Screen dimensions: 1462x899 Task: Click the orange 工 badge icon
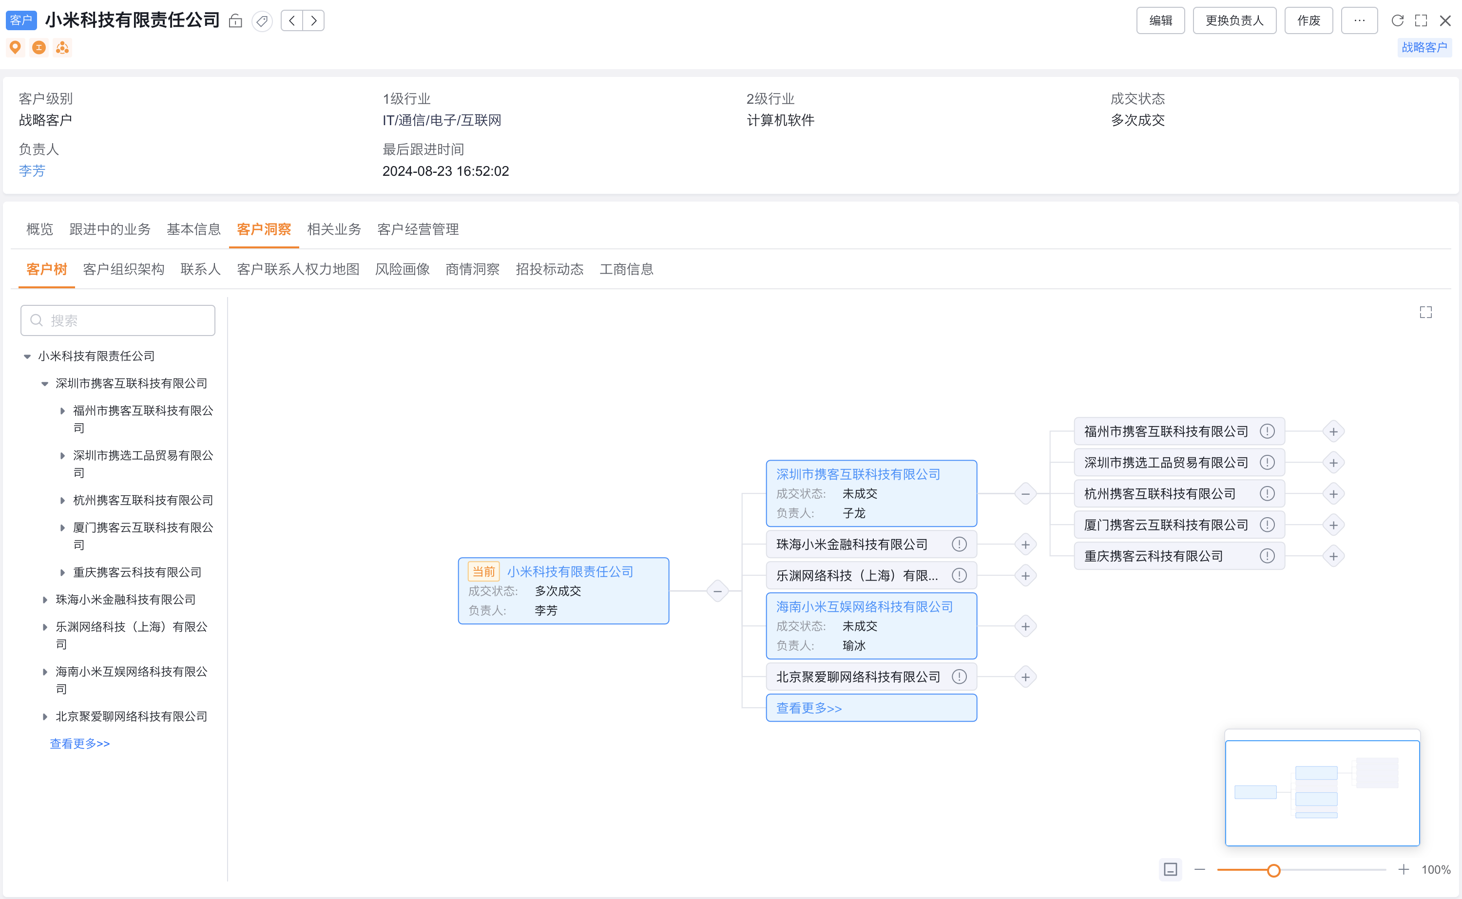(39, 47)
